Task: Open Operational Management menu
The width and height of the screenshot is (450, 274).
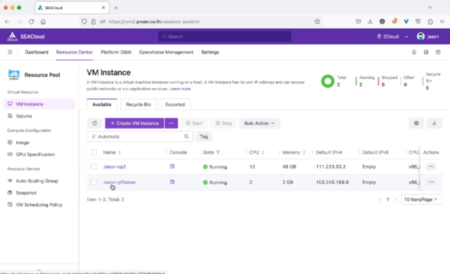Action: 166,52
